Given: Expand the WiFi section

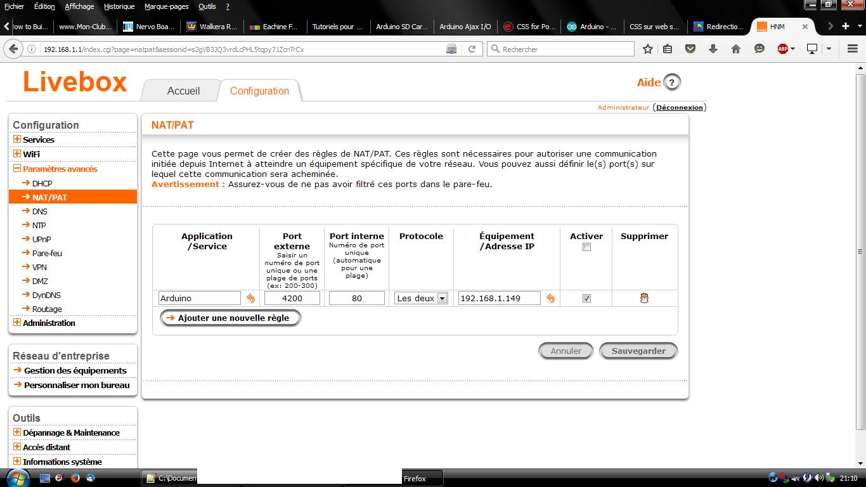Looking at the screenshot, I should pos(17,153).
